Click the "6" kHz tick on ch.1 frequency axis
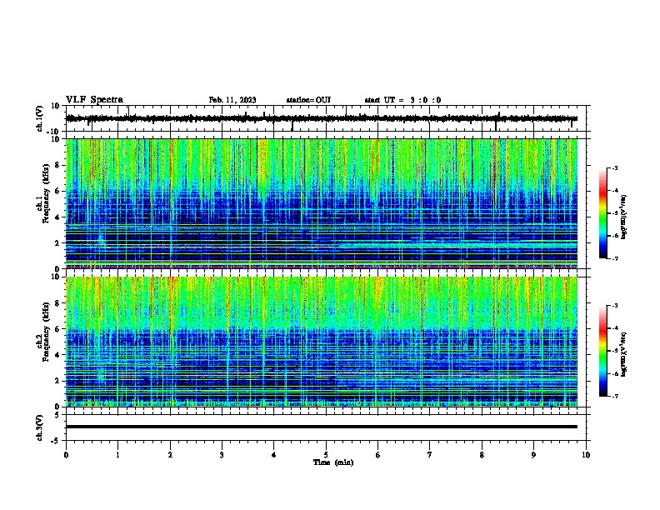This screenshot has width=660, height=510. tap(57, 192)
